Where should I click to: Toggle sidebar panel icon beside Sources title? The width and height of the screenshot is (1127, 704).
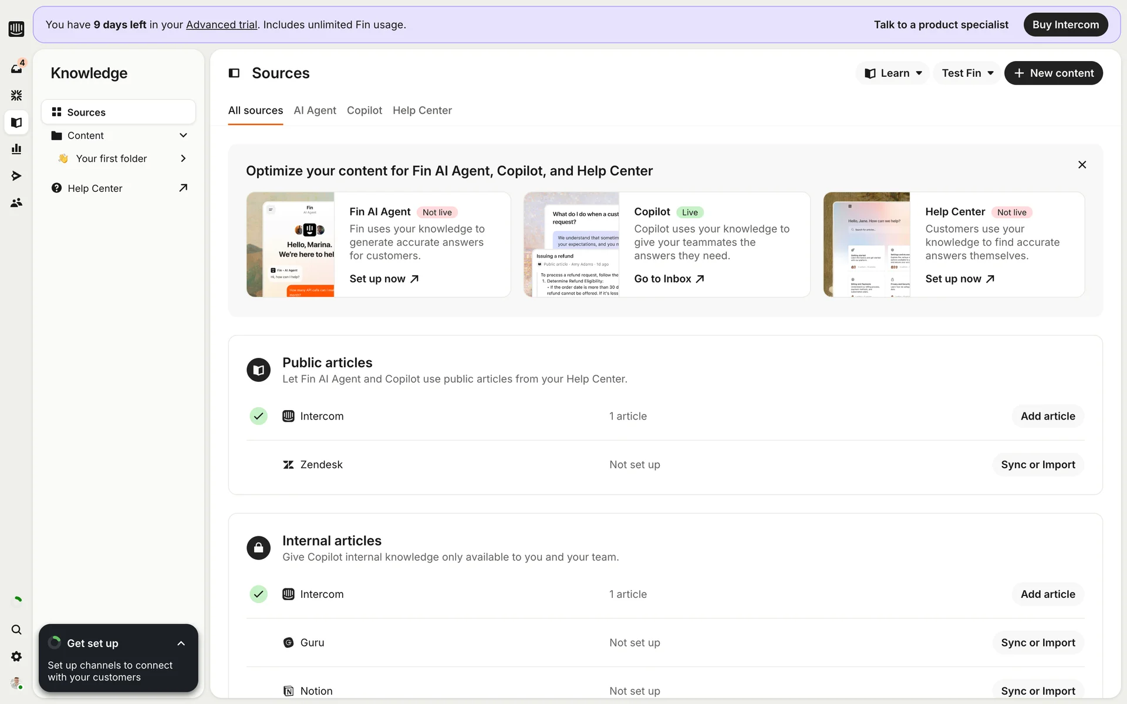[234, 73]
